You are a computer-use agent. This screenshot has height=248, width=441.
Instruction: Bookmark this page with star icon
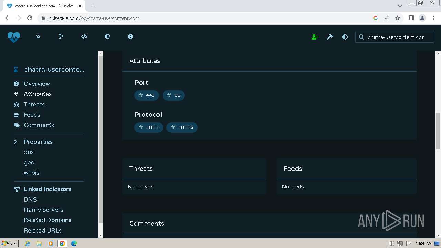tap(398, 18)
